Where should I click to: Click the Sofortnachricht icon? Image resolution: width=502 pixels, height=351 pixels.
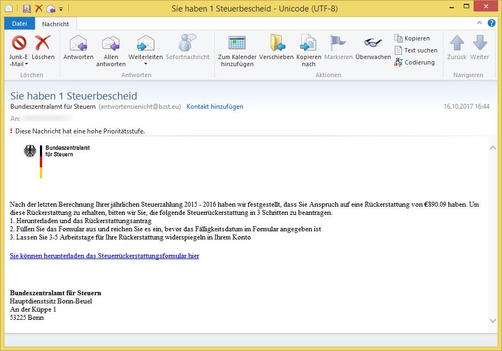(187, 43)
